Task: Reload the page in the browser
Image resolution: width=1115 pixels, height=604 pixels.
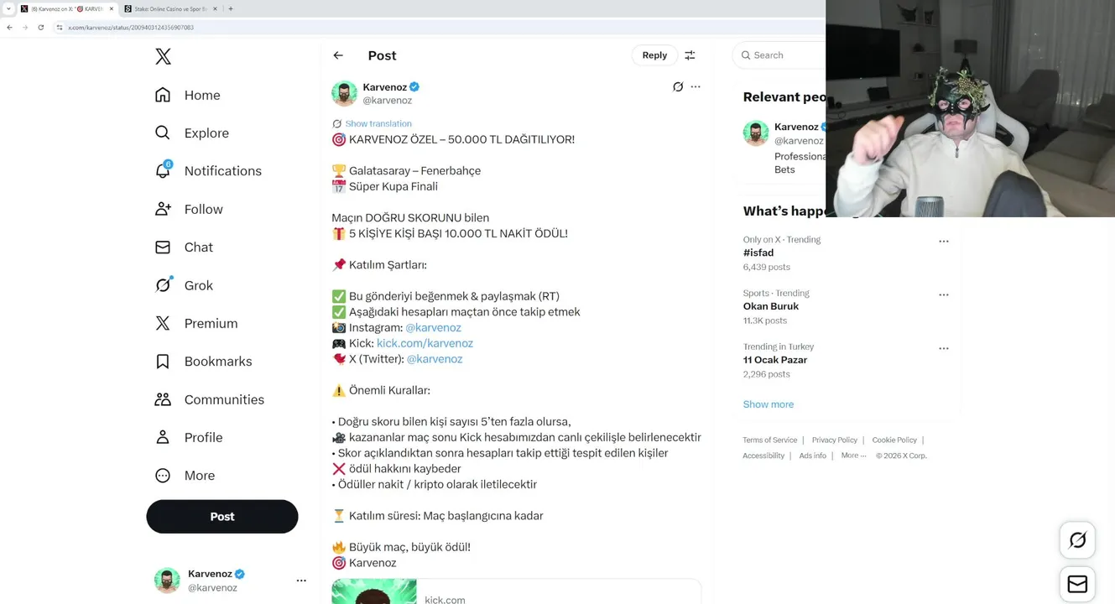Action: click(x=40, y=27)
